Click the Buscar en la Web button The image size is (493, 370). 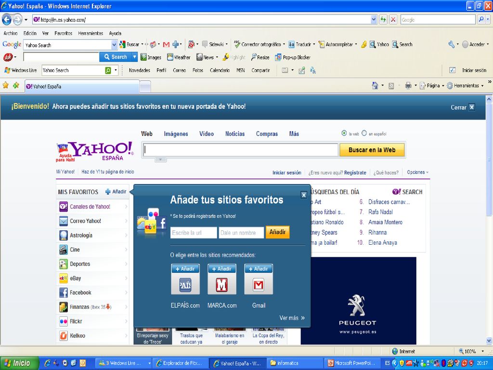pyautogui.click(x=372, y=150)
